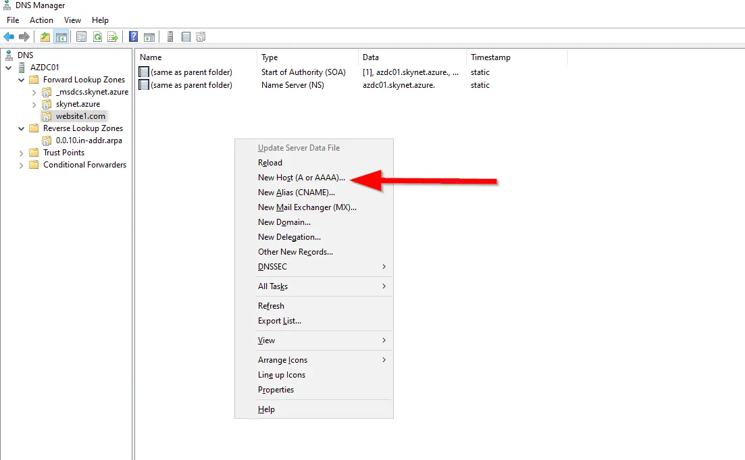Click the Name Server record icon
The width and height of the screenshot is (745, 460).
point(143,84)
